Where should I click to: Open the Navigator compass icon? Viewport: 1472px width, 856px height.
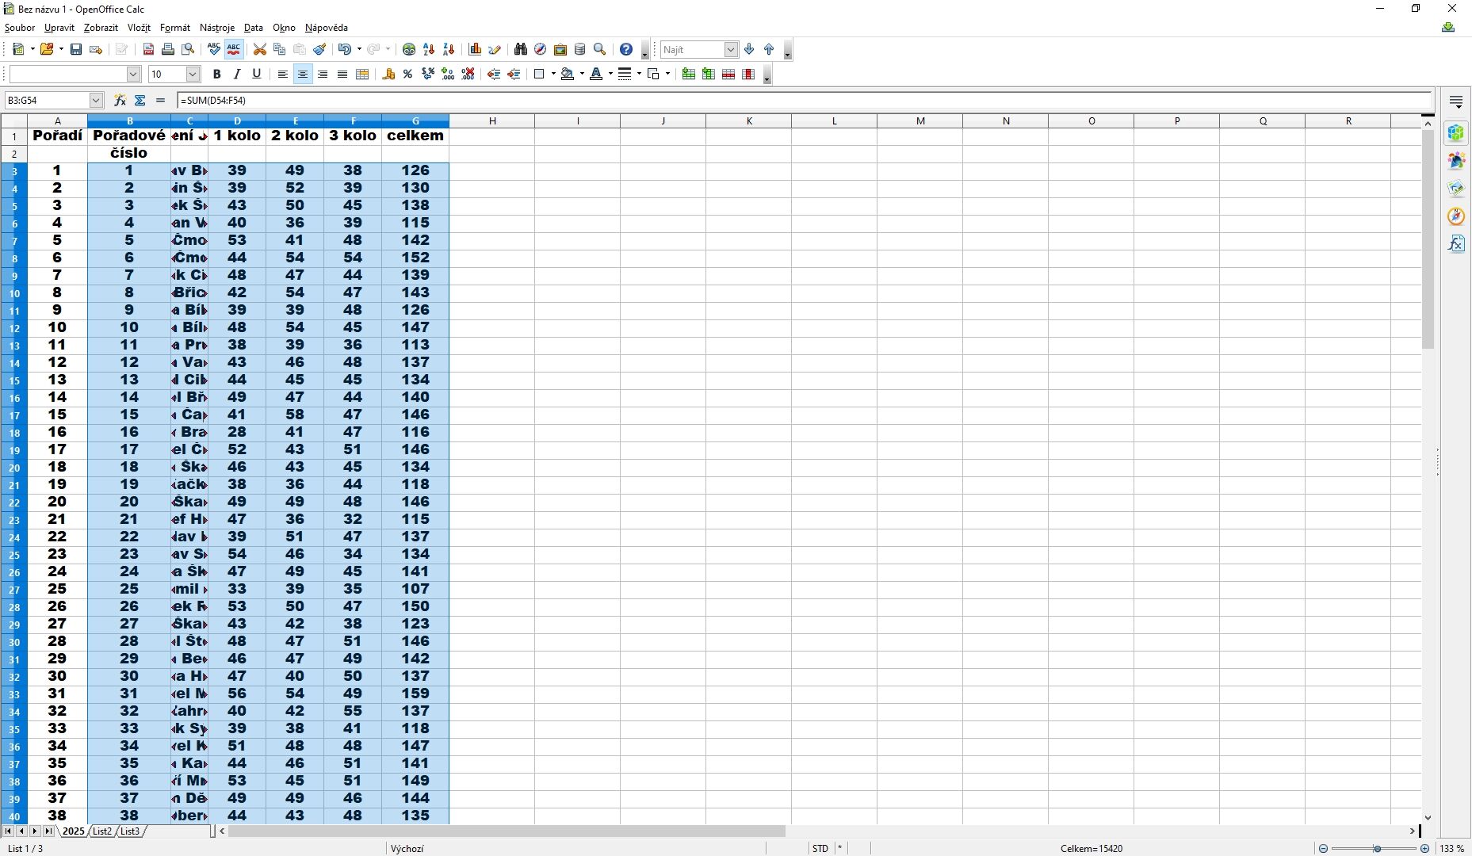(x=540, y=49)
